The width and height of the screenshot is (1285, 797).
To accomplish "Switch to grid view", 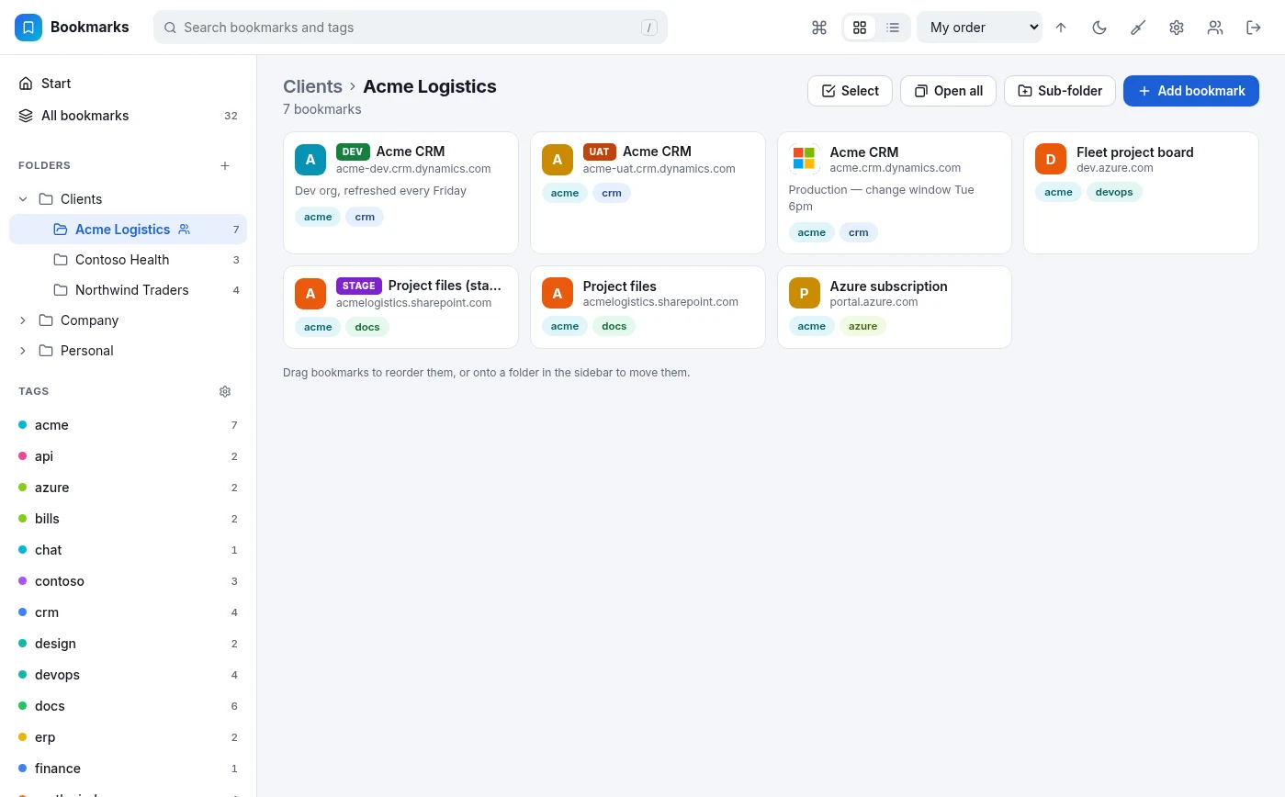I will (x=860, y=28).
